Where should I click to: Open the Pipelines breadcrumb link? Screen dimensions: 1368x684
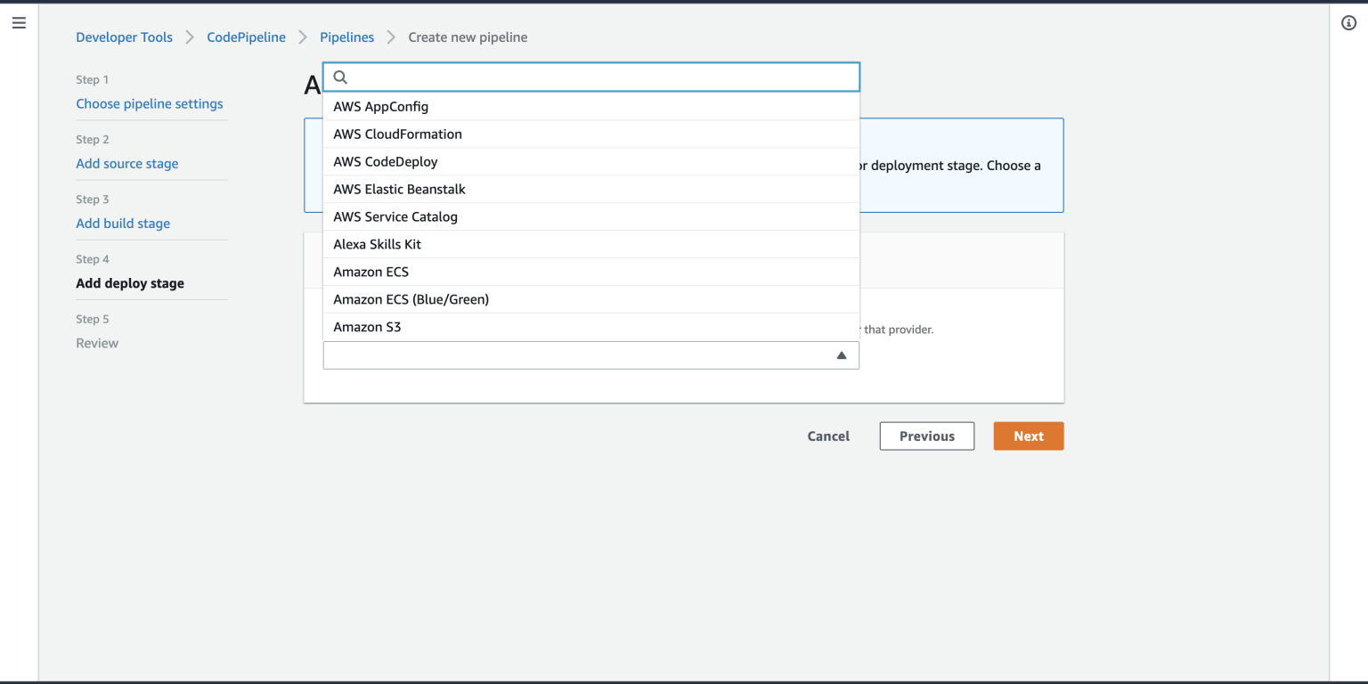[x=346, y=37]
